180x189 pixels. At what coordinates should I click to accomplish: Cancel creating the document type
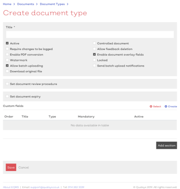24,167
